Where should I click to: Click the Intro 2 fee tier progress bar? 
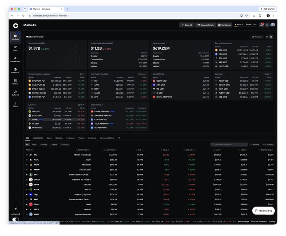[x=245, y=25]
